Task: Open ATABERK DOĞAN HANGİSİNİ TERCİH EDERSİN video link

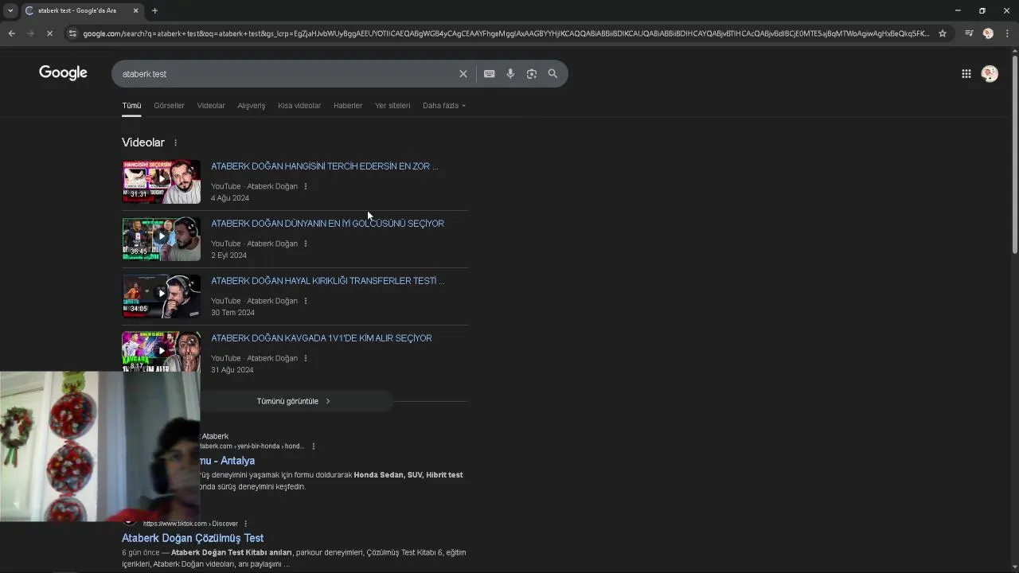Action: [x=324, y=166]
